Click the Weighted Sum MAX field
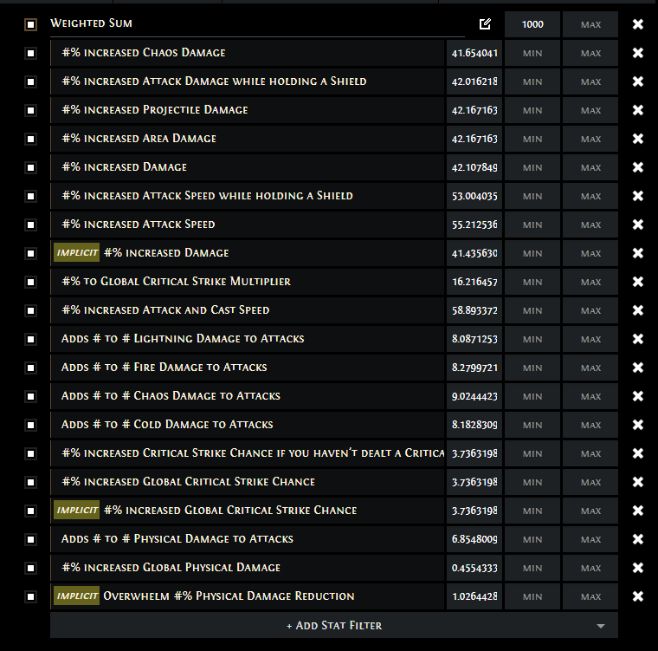658x651 pixels. pos(590,24)
